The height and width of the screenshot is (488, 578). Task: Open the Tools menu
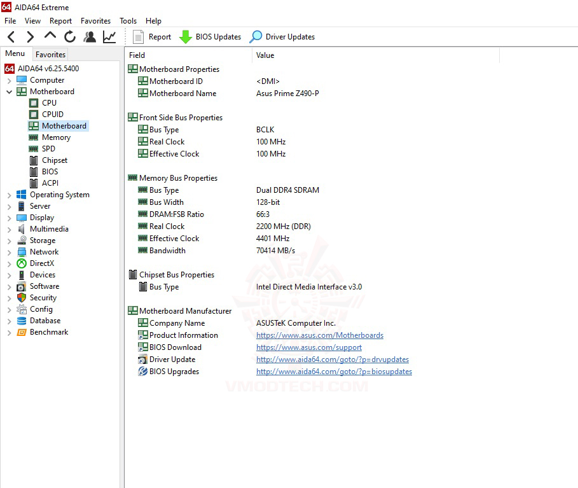point(128,20)
